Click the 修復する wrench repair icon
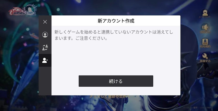Image resolution: width=218 pixels, height=111 pixels. tap(205, 56)
